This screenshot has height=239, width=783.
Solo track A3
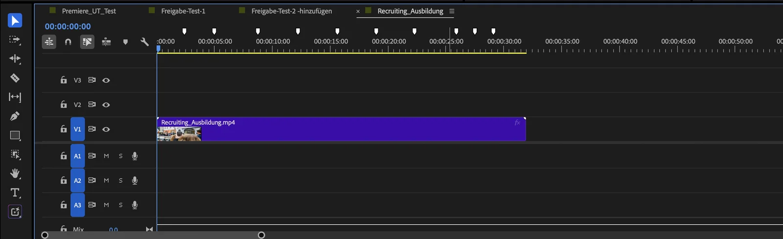(x=120, y=205)
